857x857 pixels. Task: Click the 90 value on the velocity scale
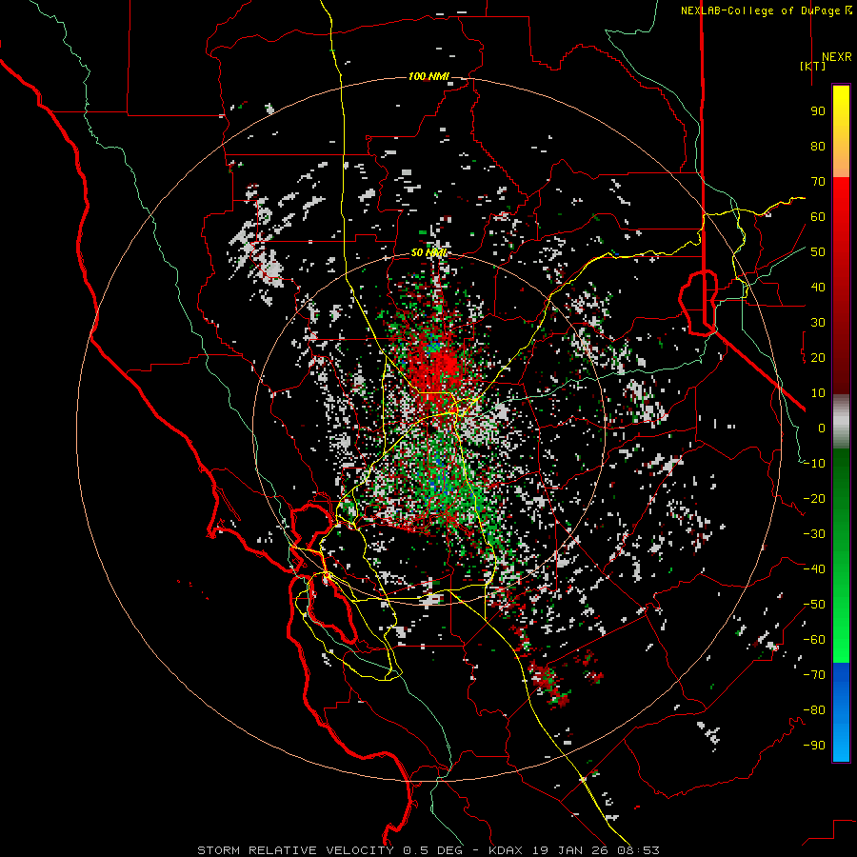point(818,111)
